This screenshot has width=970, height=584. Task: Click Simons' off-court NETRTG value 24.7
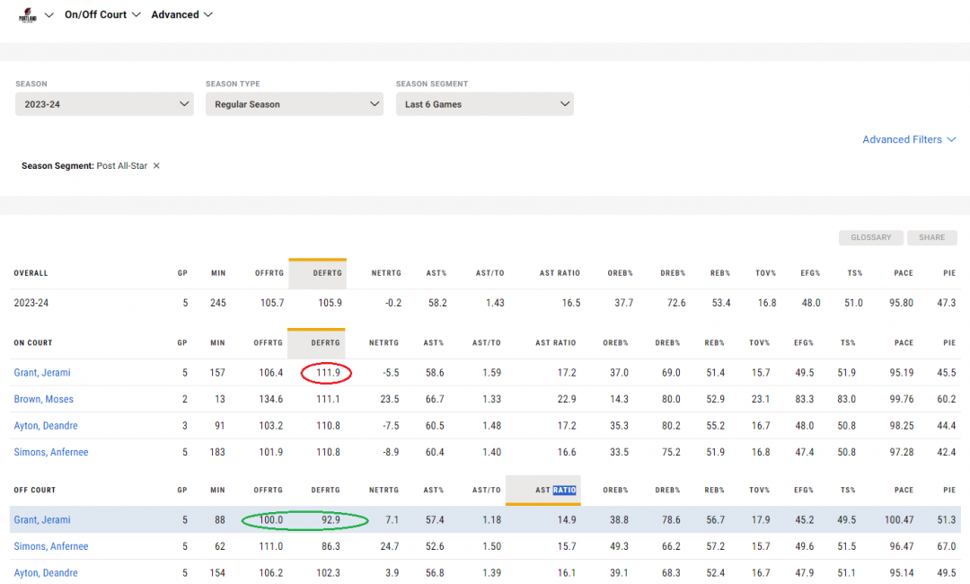389,546
